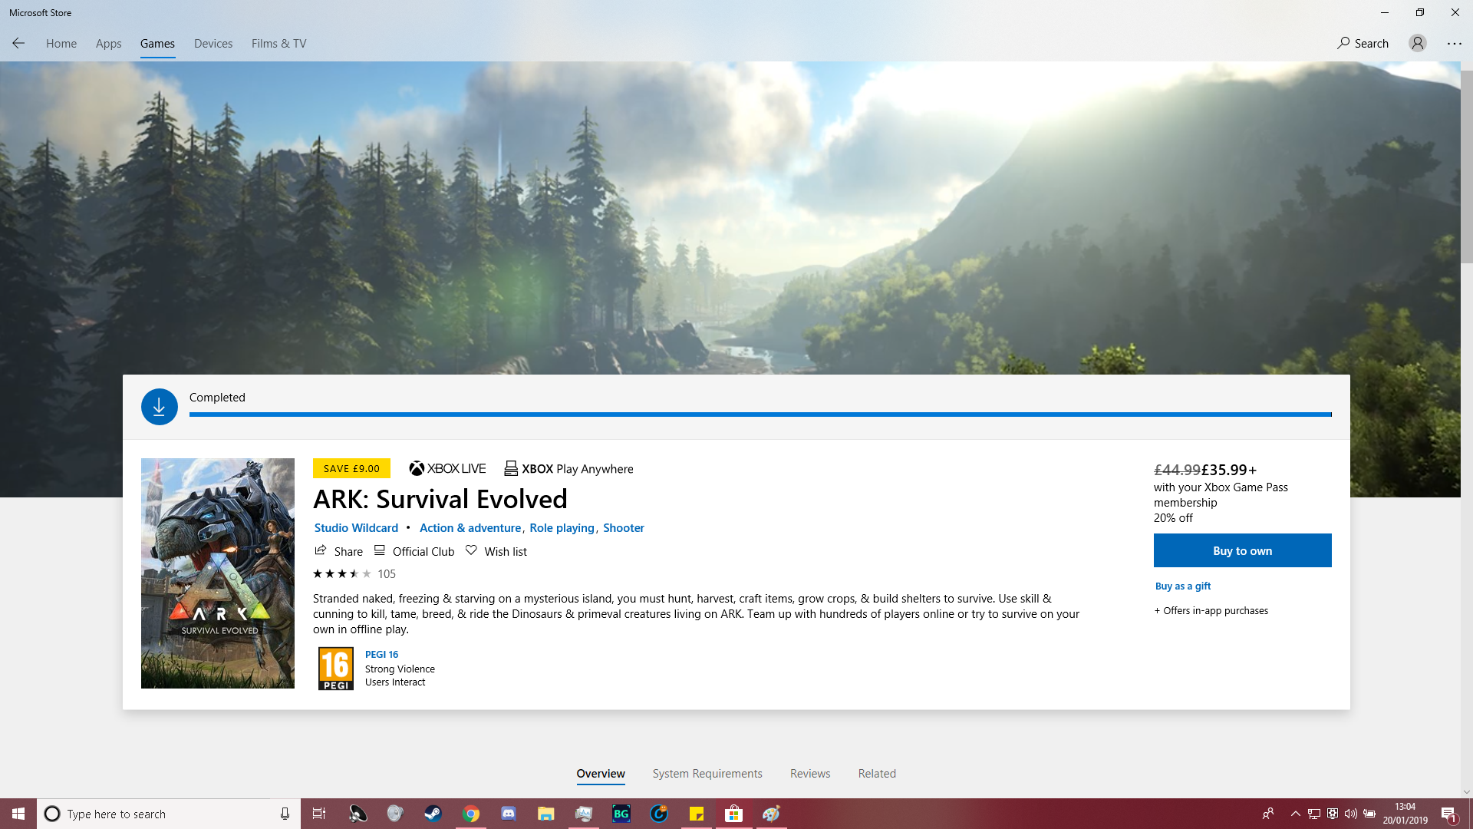This screenshot has width=1473, height=829.
Task: Open the user account profile icon
Action: pos(1418,44)
